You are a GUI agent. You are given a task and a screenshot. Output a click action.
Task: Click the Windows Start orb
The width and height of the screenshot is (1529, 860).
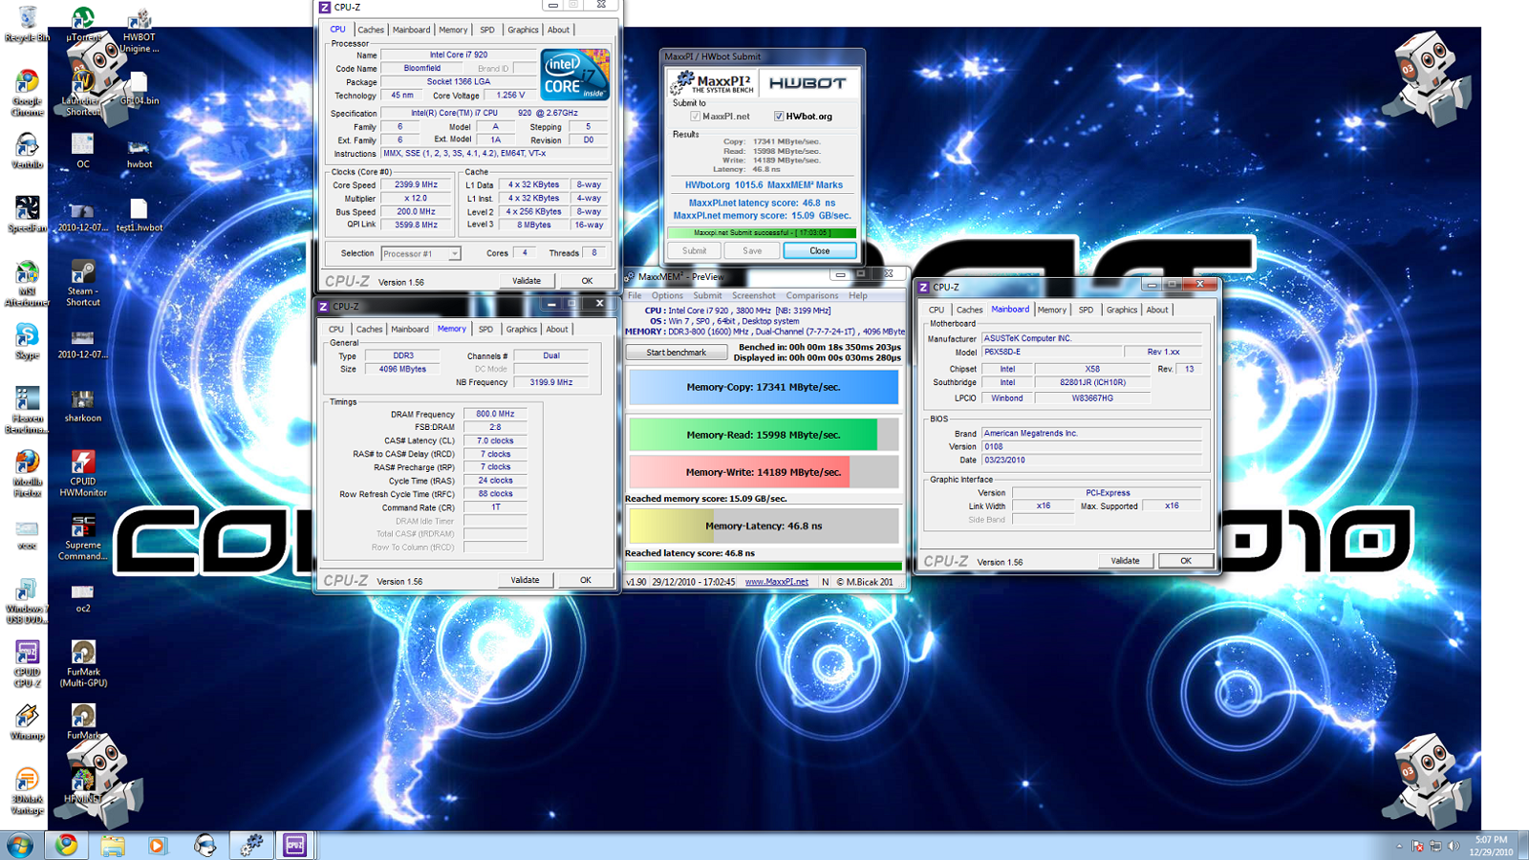pos(20,845)
